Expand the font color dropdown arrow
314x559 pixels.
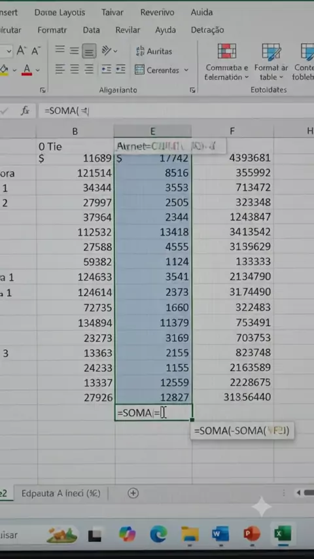point(38,70)
